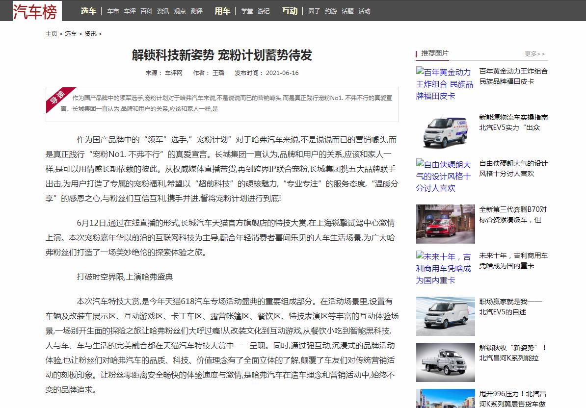Open the link 职场赢家就是我——北汽EV5的自述
Viewport: 586px width, 408px height.
coord(510,306)
